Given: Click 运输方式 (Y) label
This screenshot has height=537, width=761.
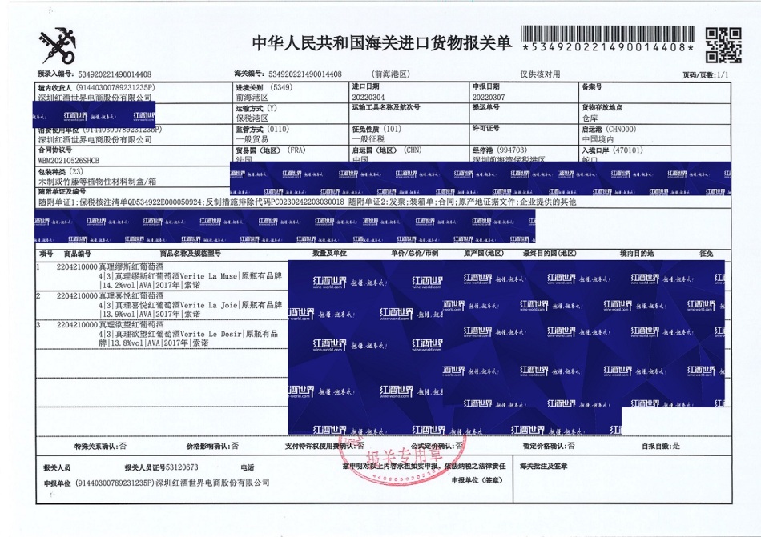Looking at the screenshot, I should pyautogui.click(x=256, y=109).
